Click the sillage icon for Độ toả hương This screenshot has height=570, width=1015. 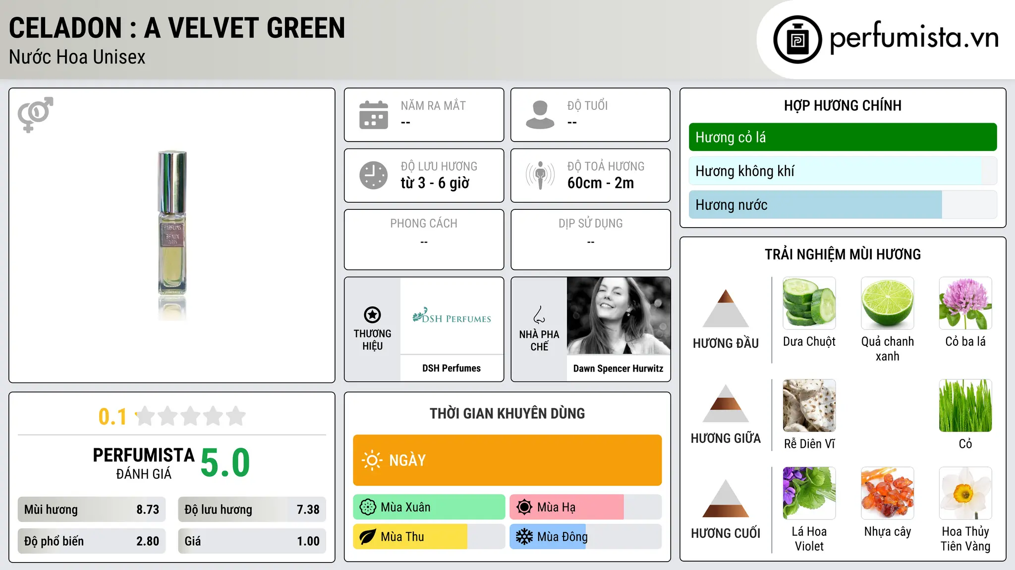[x=540, y=175]
